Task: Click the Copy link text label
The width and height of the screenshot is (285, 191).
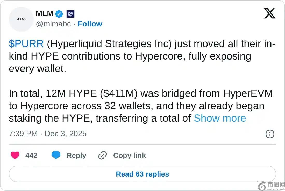Action: (129, 156)
